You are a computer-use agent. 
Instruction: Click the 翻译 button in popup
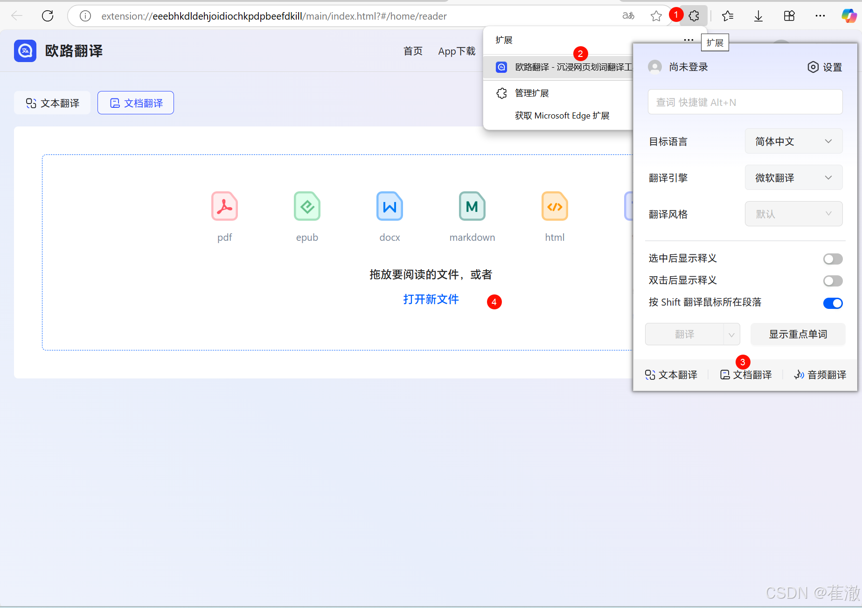pos(684,335)
